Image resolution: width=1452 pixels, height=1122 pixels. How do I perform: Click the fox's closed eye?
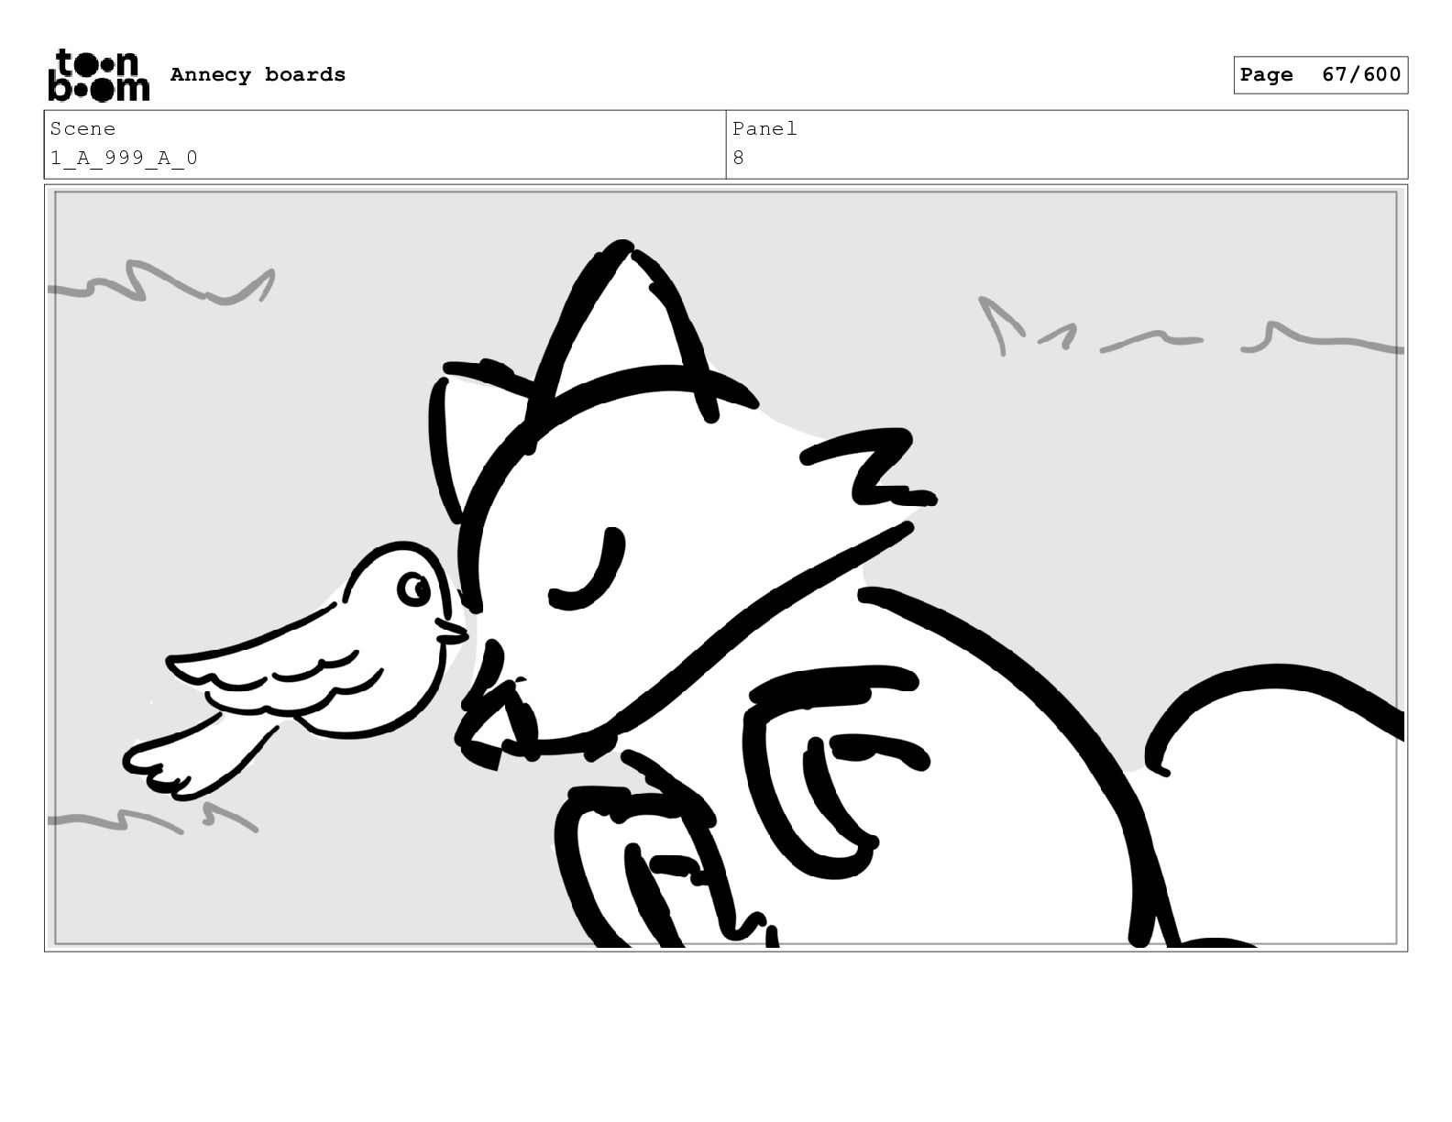(588, 570)
